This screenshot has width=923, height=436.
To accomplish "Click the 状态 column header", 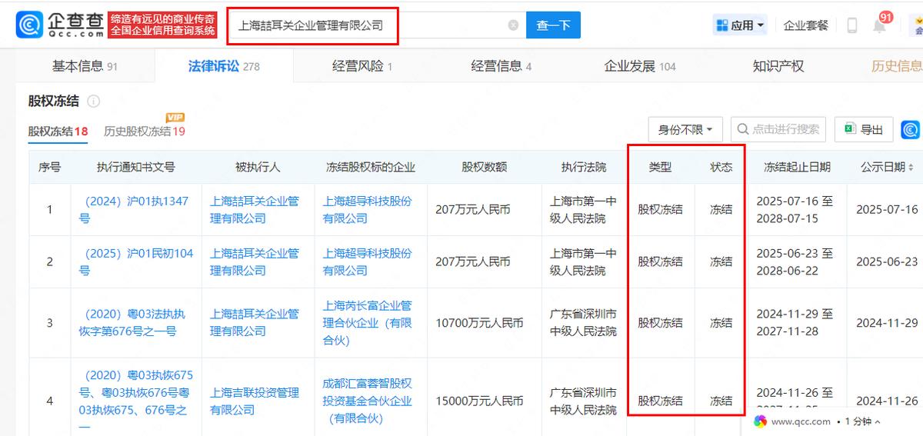I will 721,167.
